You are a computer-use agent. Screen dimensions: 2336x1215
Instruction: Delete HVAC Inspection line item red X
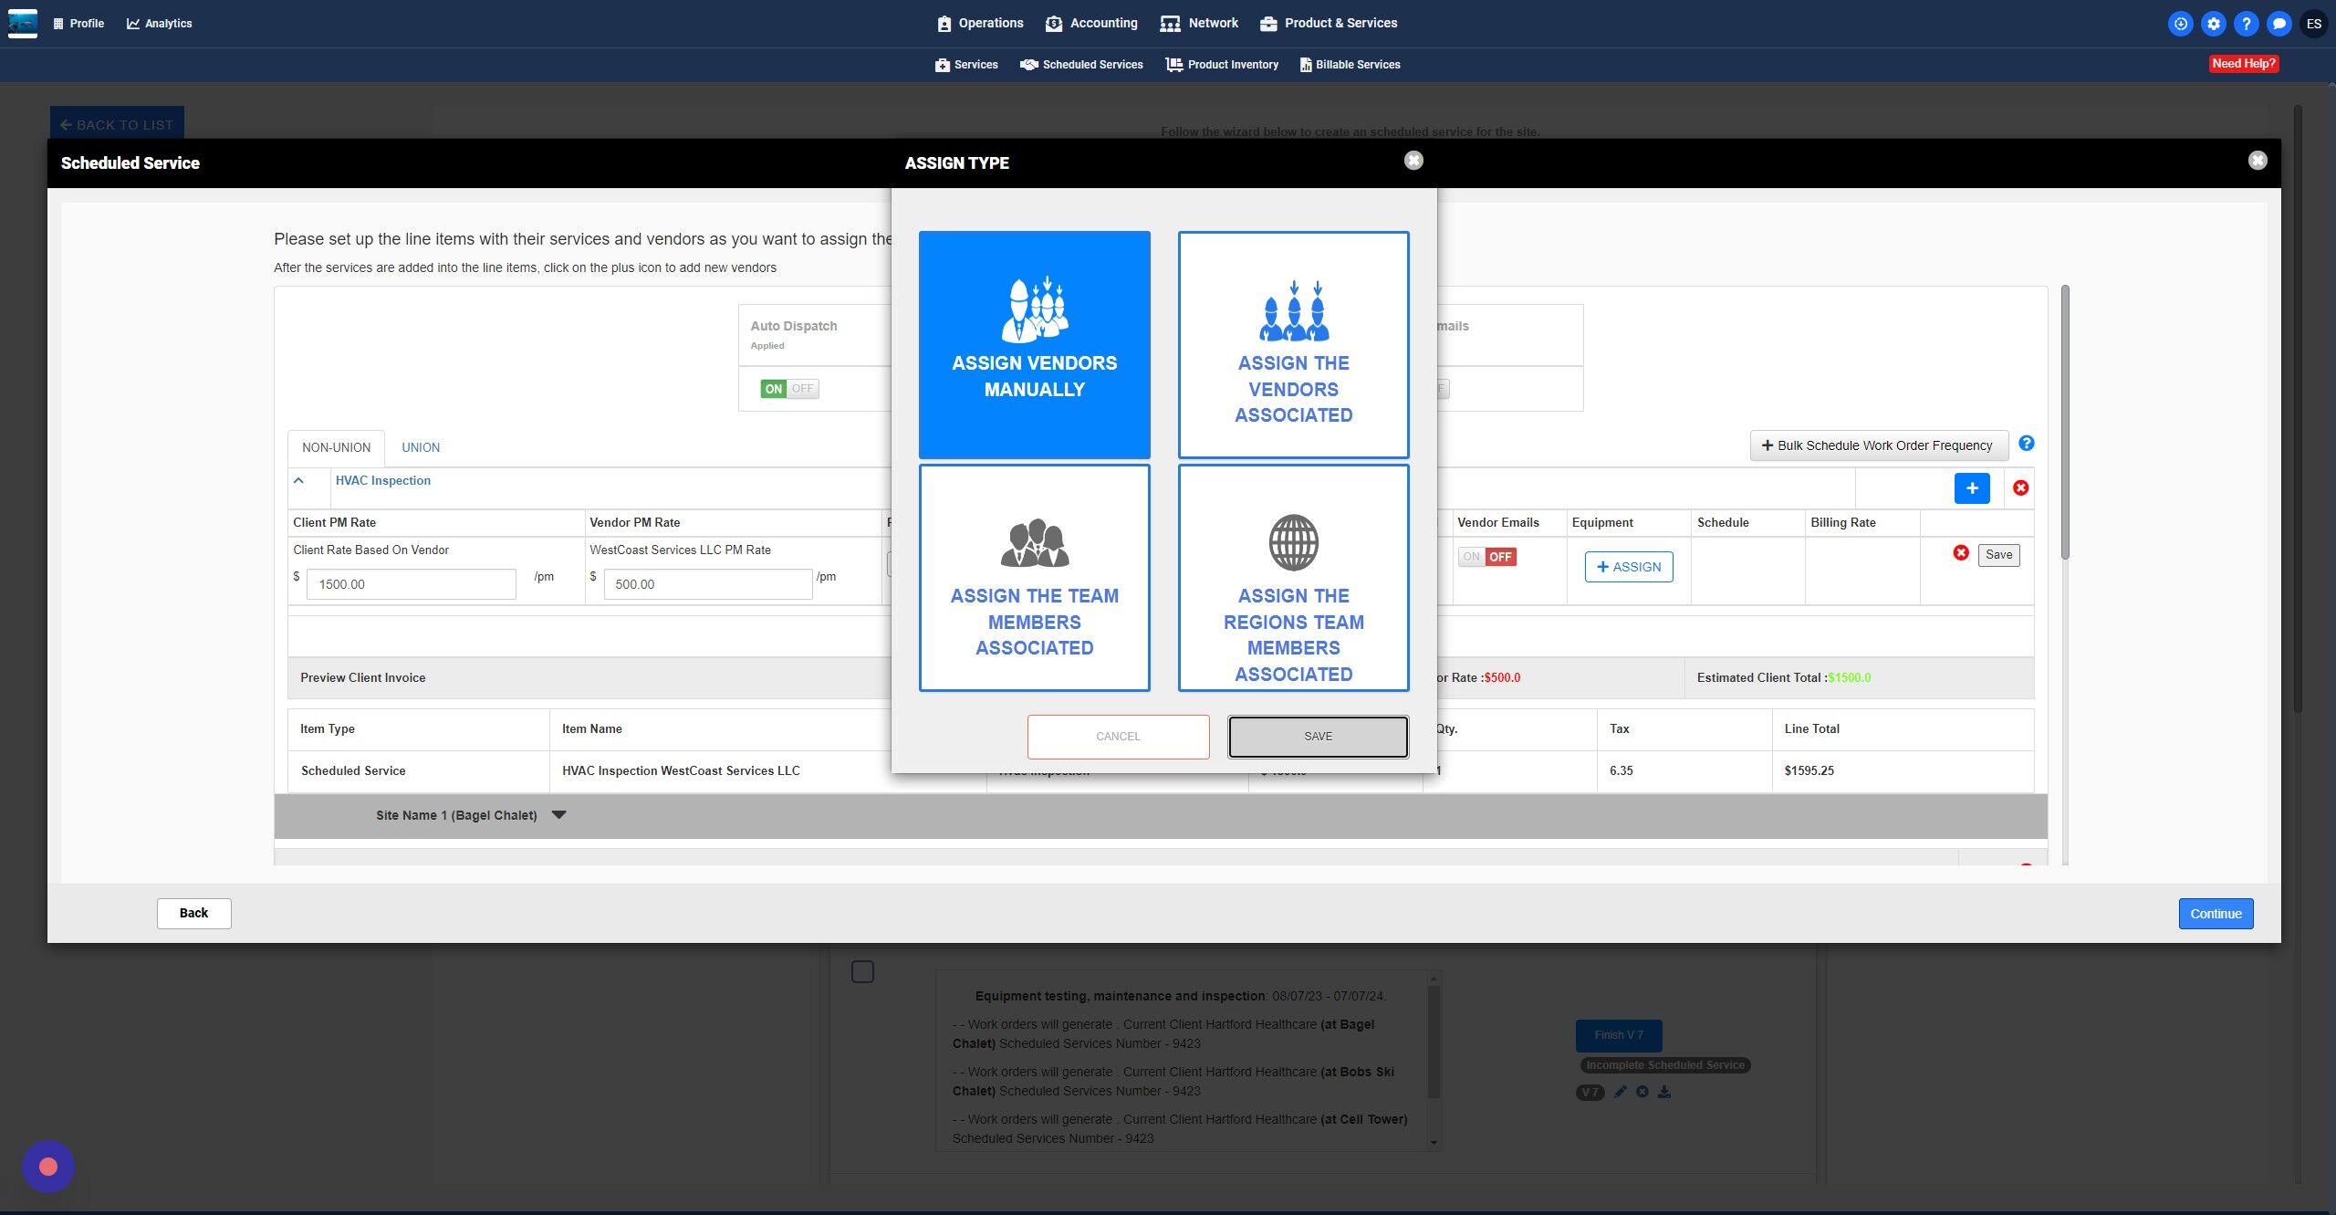(2020, 488)
